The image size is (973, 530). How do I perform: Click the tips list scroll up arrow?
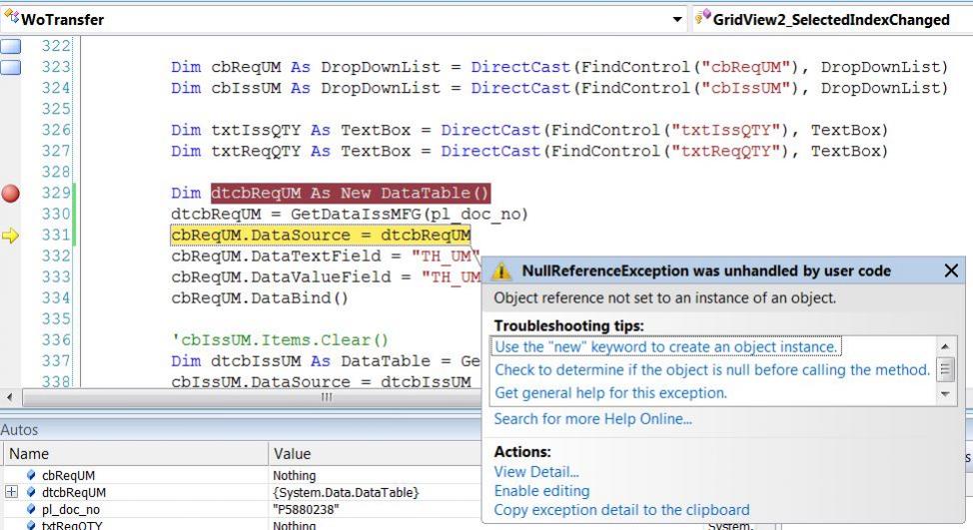[x=945, y=346]
